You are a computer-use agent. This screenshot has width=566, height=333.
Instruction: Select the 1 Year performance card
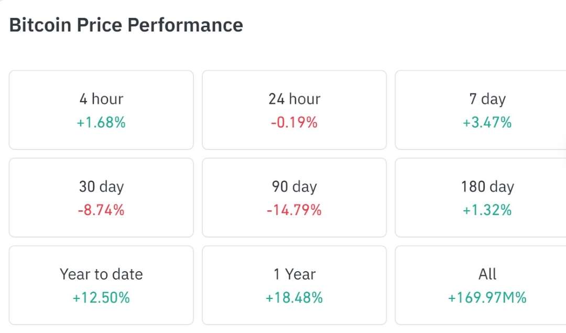coord(294,284)
